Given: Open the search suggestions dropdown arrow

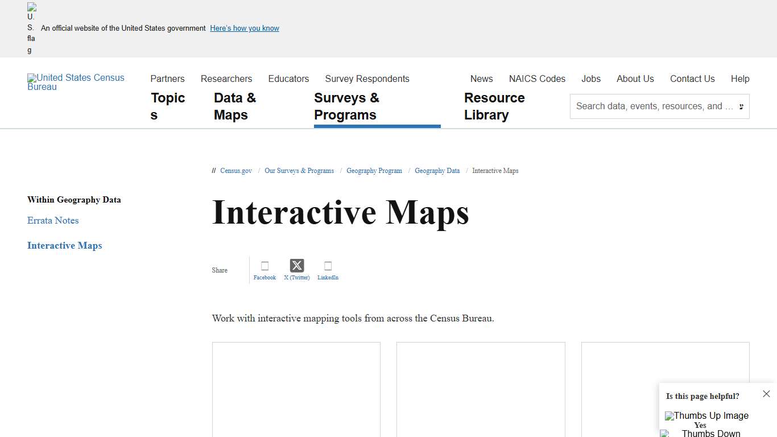Looking at the screenshot, I should 741,106.
